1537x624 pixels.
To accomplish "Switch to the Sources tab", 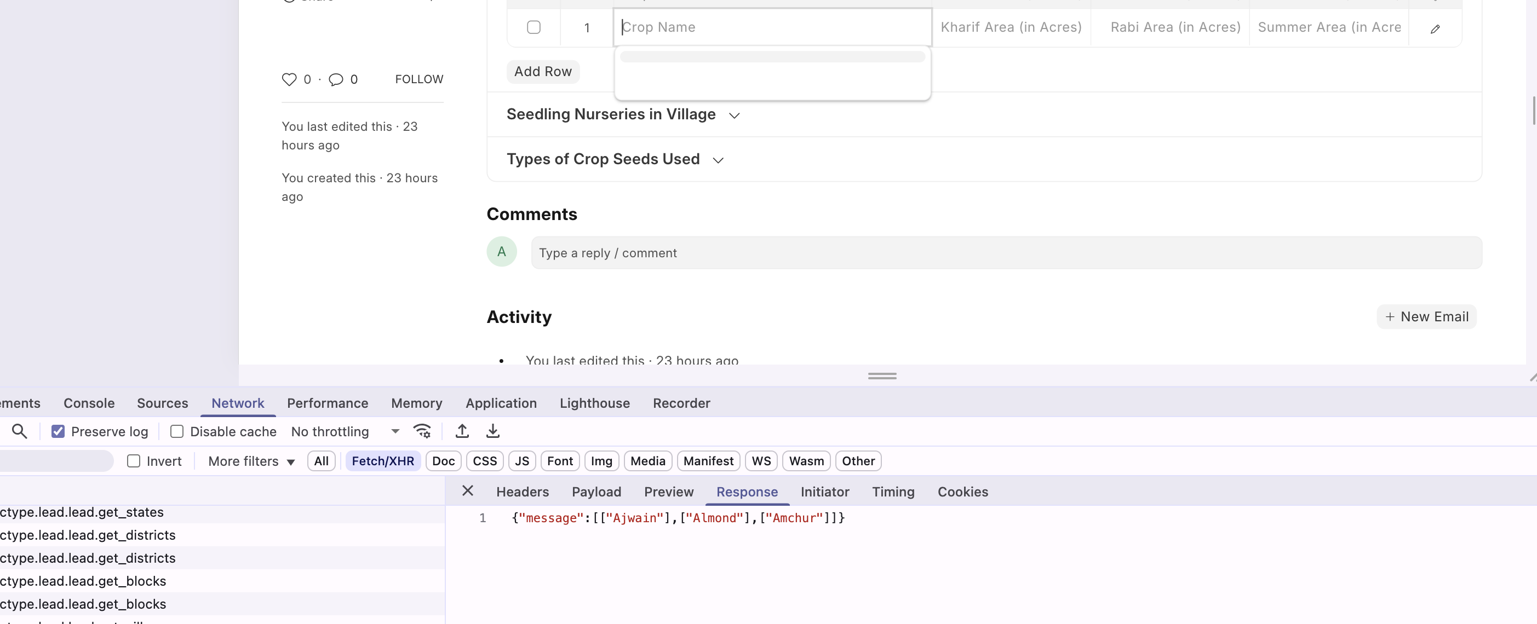I will click(162, 403).
